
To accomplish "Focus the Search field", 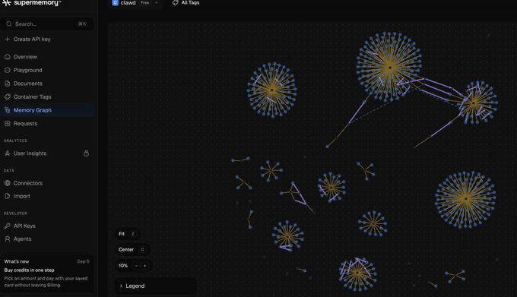I will coord(47,24).
